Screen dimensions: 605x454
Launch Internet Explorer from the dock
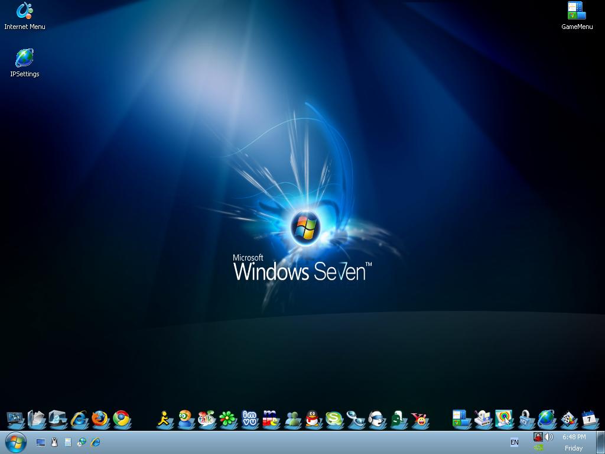(x=79, y=420)
